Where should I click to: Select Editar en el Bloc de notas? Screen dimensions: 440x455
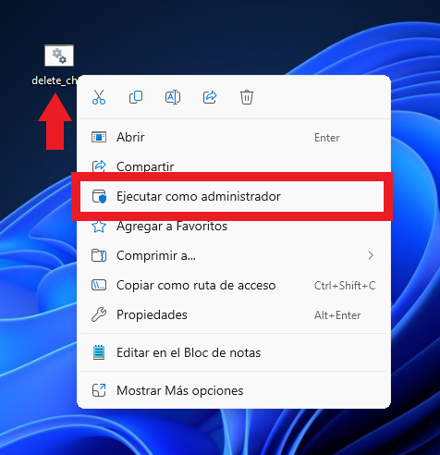pyautogui.click(x=234, y=352)
